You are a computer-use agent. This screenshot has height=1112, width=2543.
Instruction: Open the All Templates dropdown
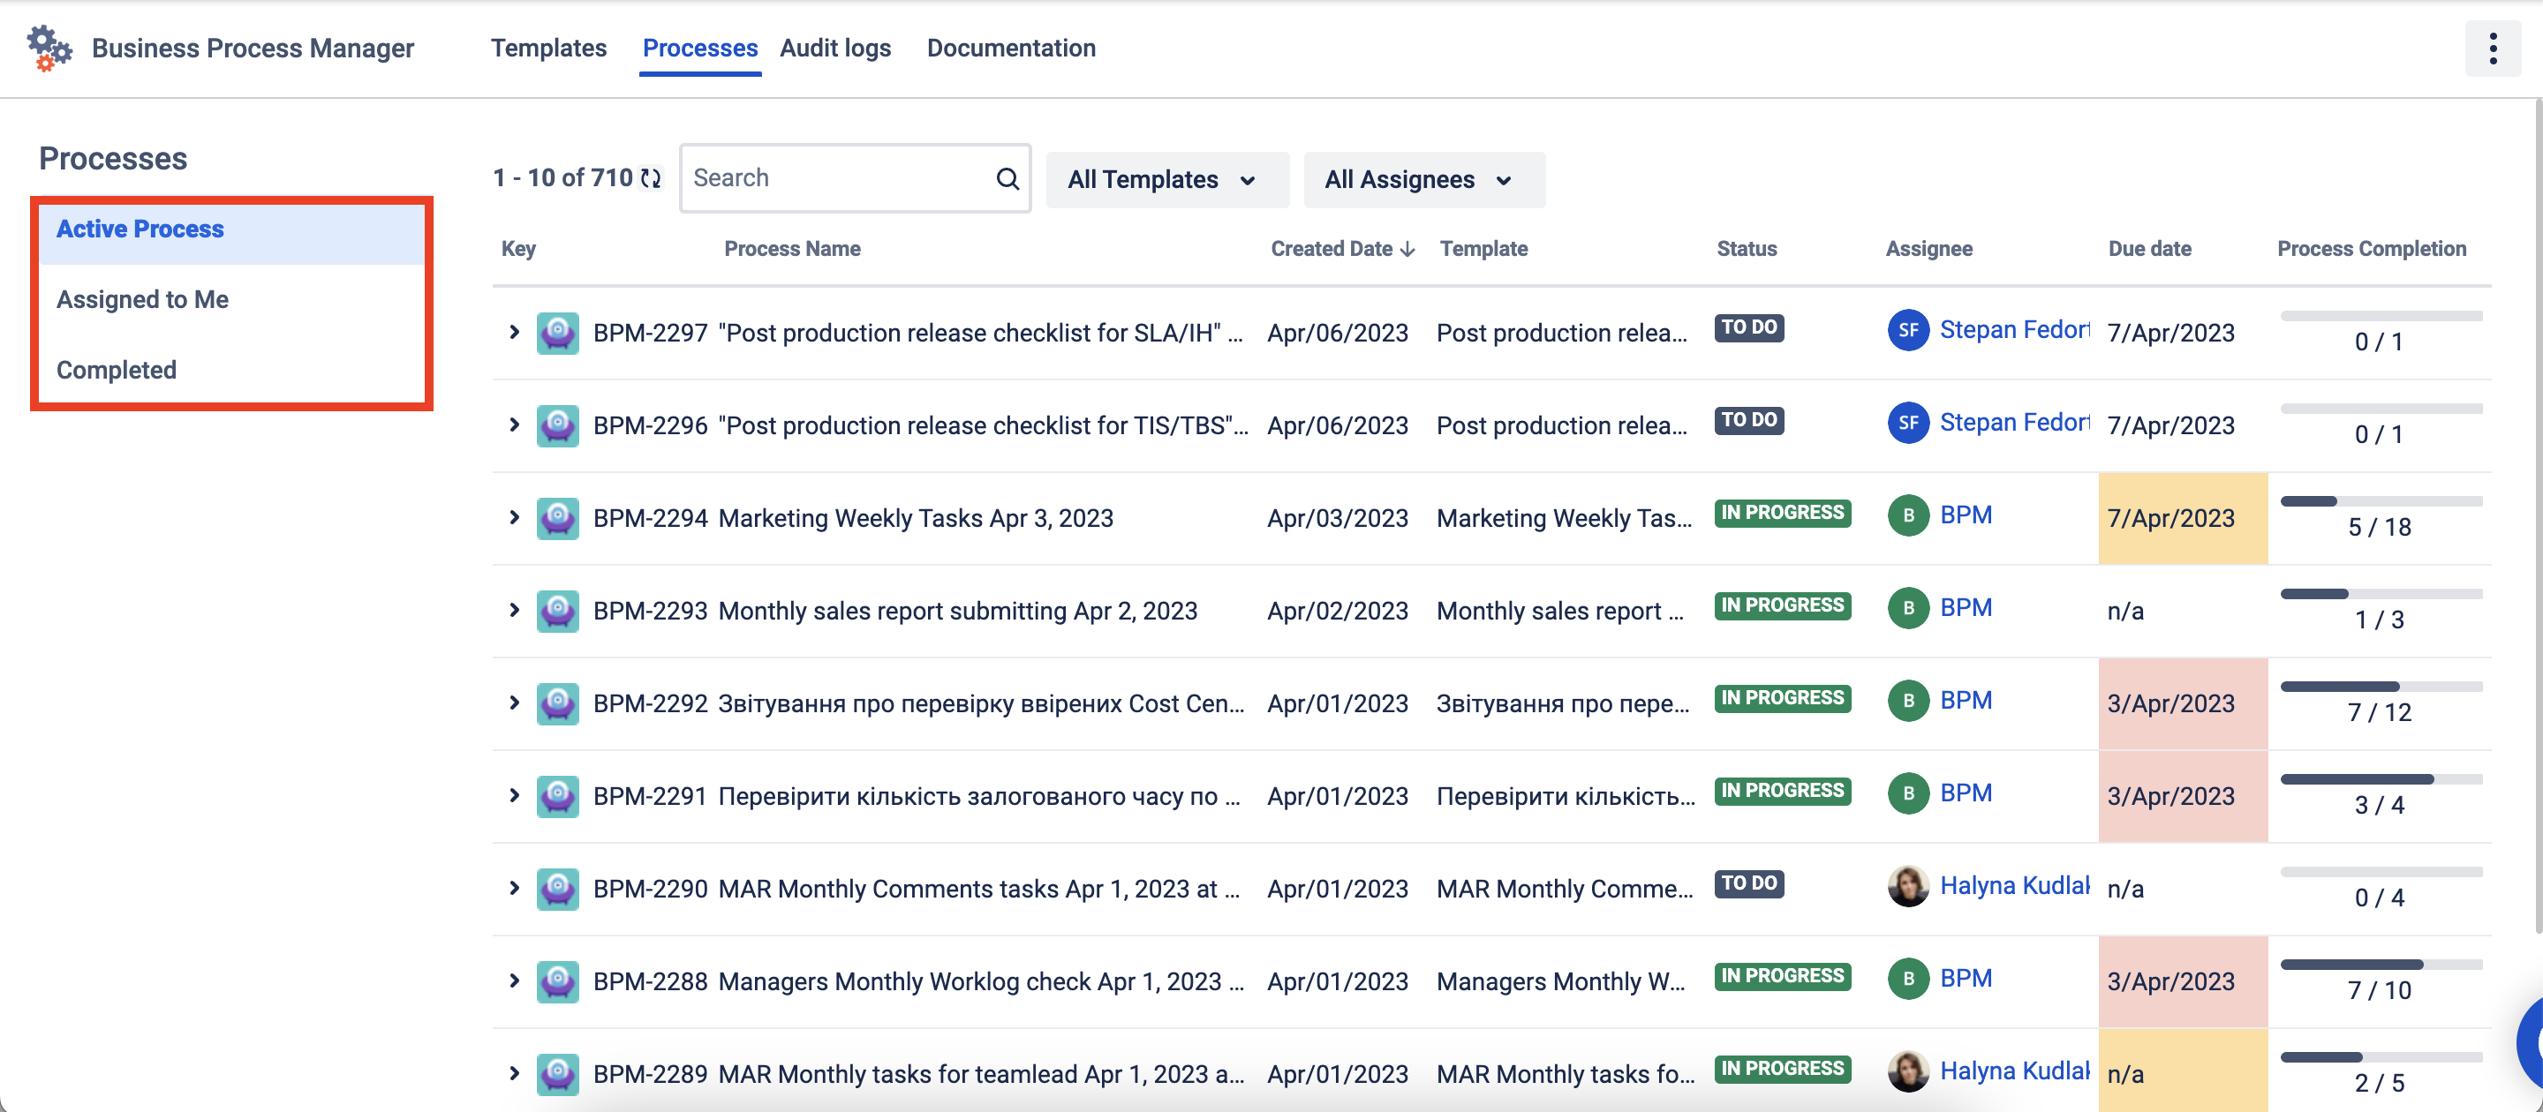(1166, 179)
